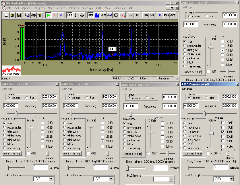This screenshot has height=185, width=240.
Task: Click the red Pause icon in toolbar
Action: coord(55,15)
